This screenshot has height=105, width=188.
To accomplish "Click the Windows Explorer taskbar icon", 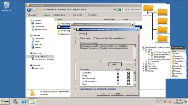I will [33, 101].
